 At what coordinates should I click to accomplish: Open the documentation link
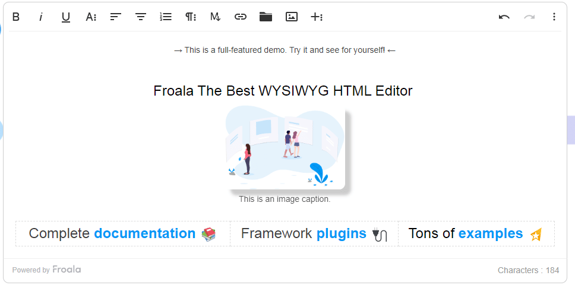click(145, 233)
